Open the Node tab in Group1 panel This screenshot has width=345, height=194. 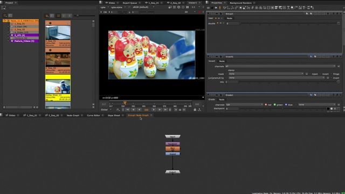click(x=229, y=18)
